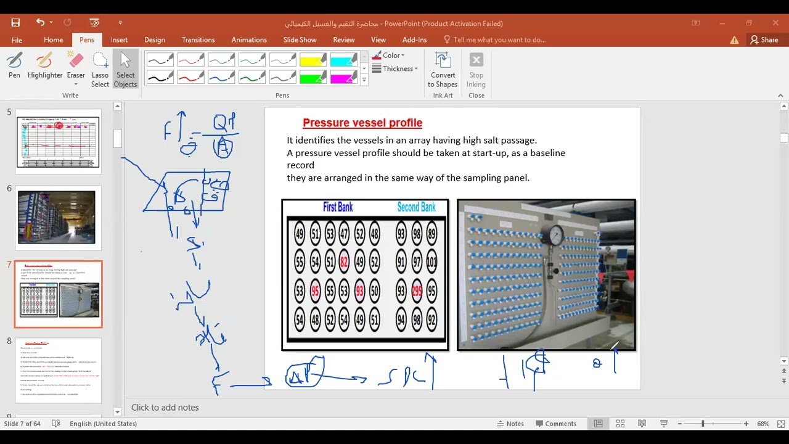The height and width of the screenshot is (444, 789).
Task: Select the red pen preset in top row
Action: coord(191,60)
